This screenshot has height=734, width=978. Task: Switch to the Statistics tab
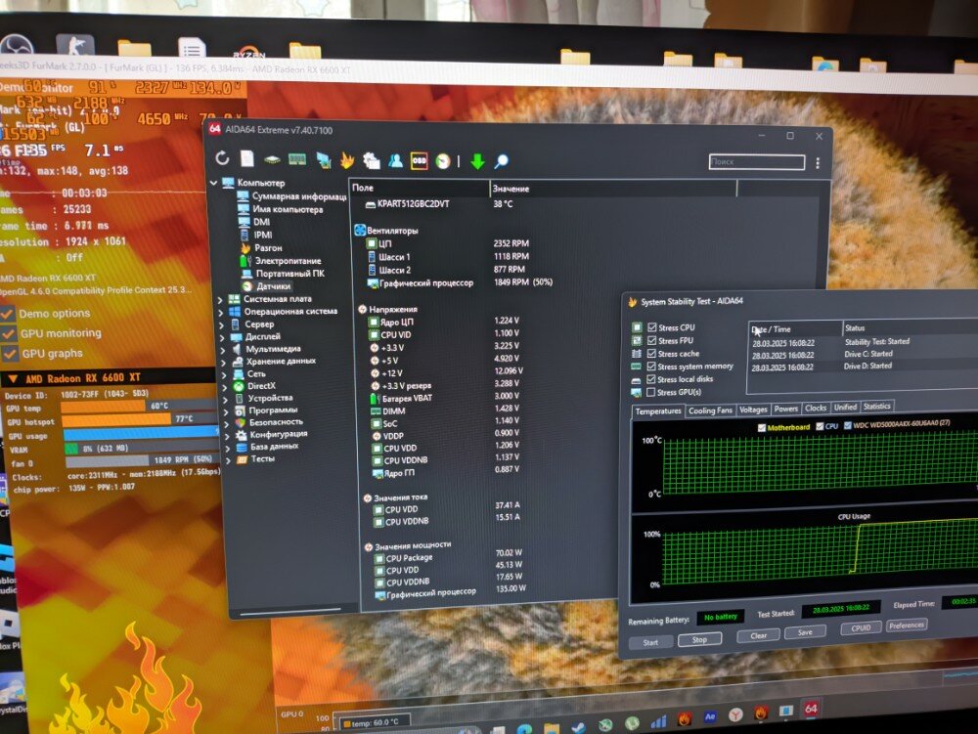(x=877, y=407)
